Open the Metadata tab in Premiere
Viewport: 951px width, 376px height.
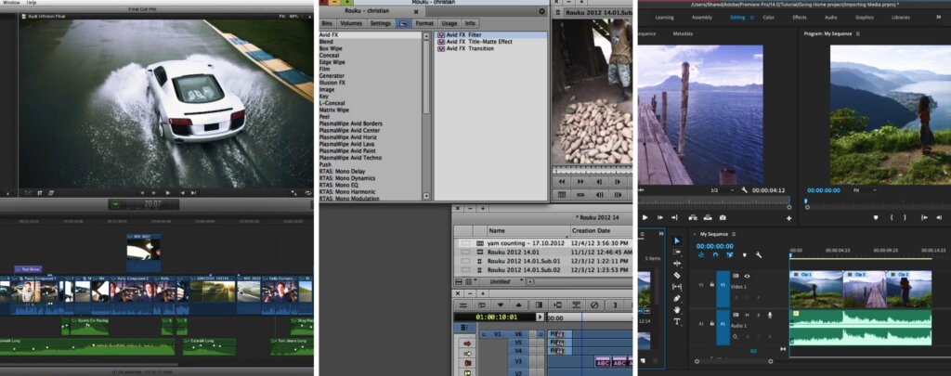point(683,34)
